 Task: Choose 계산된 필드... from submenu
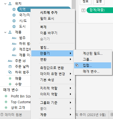(93, 53)
